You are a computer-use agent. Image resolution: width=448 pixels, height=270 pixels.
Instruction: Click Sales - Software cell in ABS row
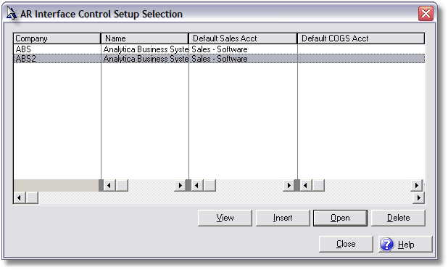[x=220, y=49]
